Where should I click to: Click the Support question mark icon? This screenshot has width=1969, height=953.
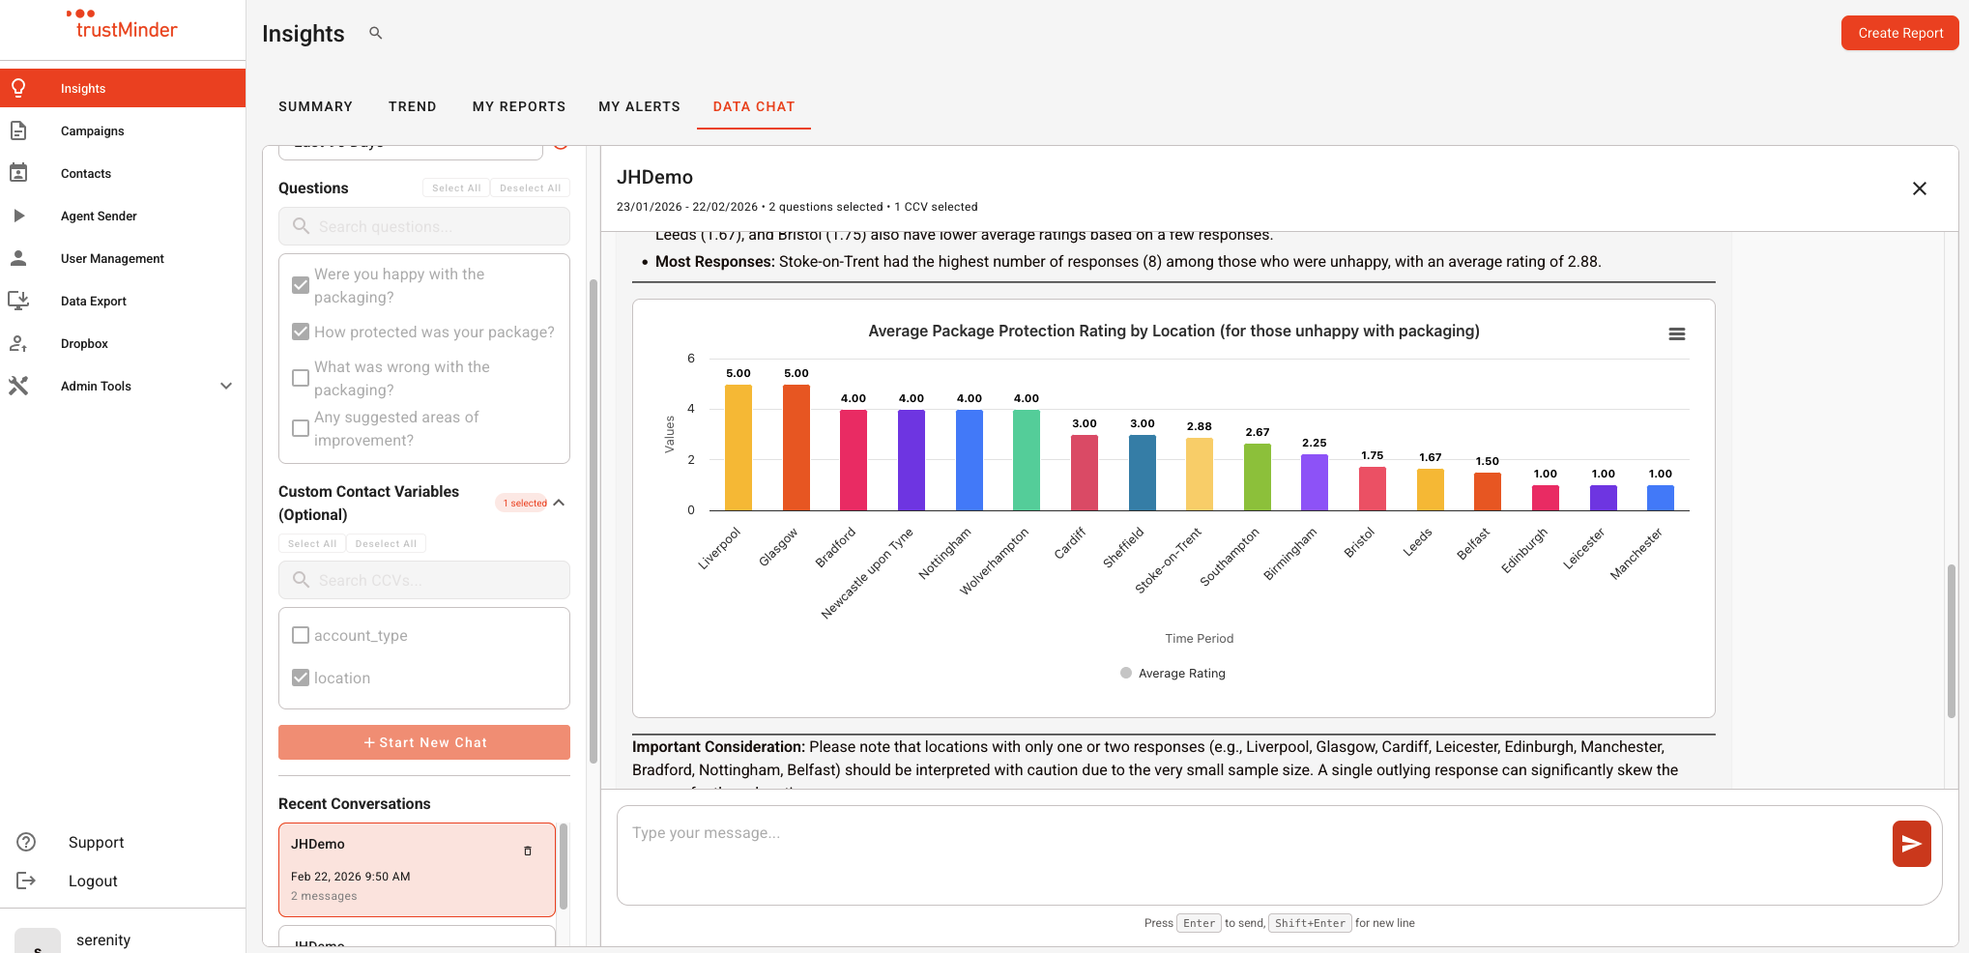[x=26, y=842]
